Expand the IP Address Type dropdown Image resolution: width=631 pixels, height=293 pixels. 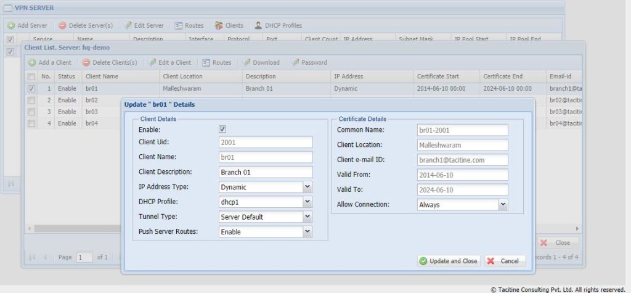(307, 187)
